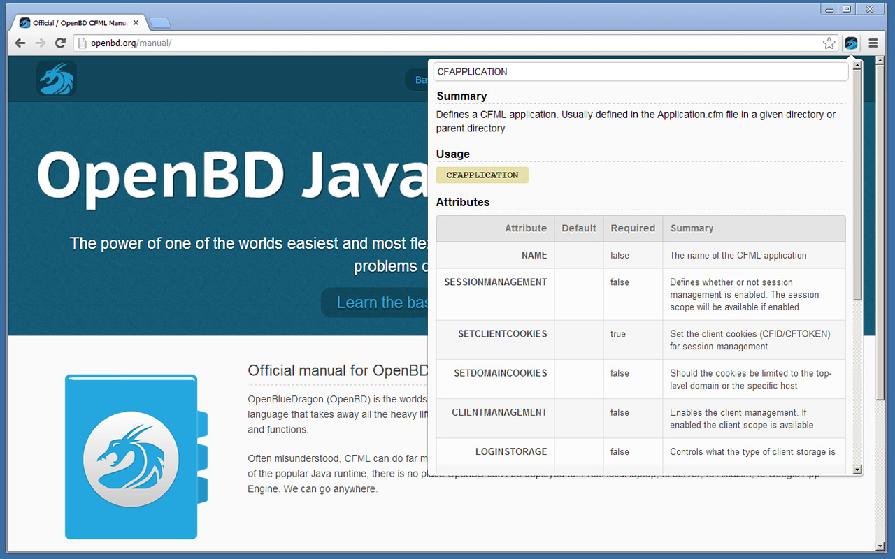Navigate back with the back arrow
The image size is (895, 559).
coord(20,43)
